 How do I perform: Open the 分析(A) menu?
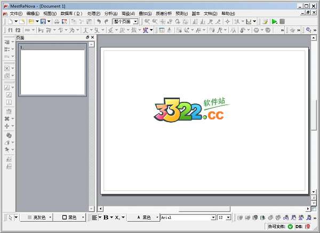[x=111, y=13]
